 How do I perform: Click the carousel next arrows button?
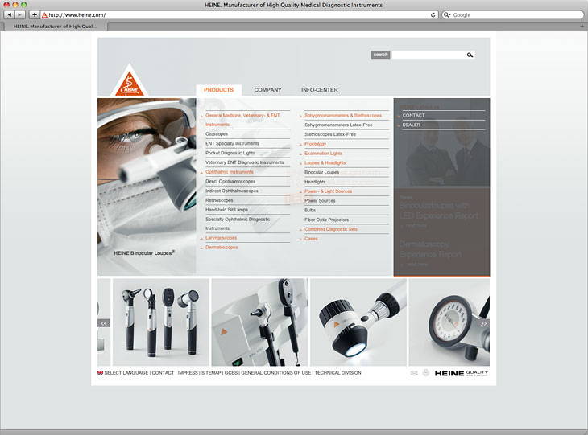484,323
